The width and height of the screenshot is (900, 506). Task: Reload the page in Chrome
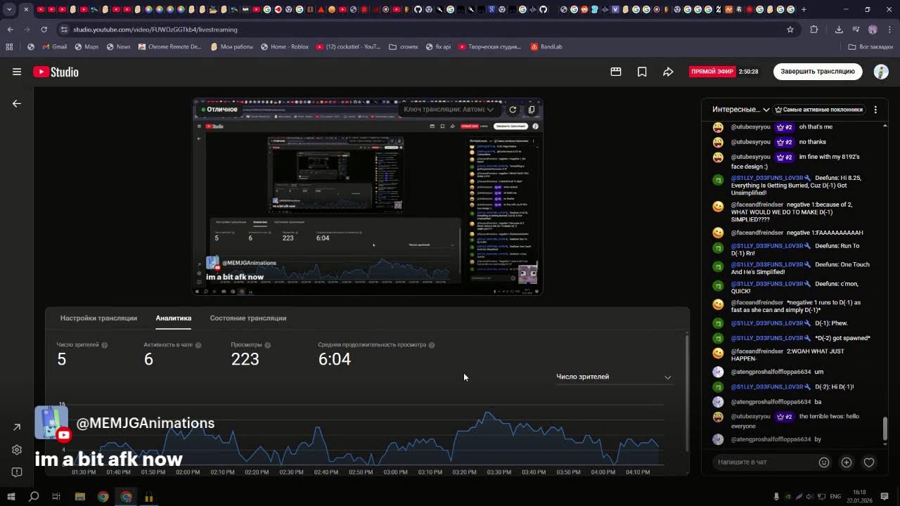[x=44, y=30]
